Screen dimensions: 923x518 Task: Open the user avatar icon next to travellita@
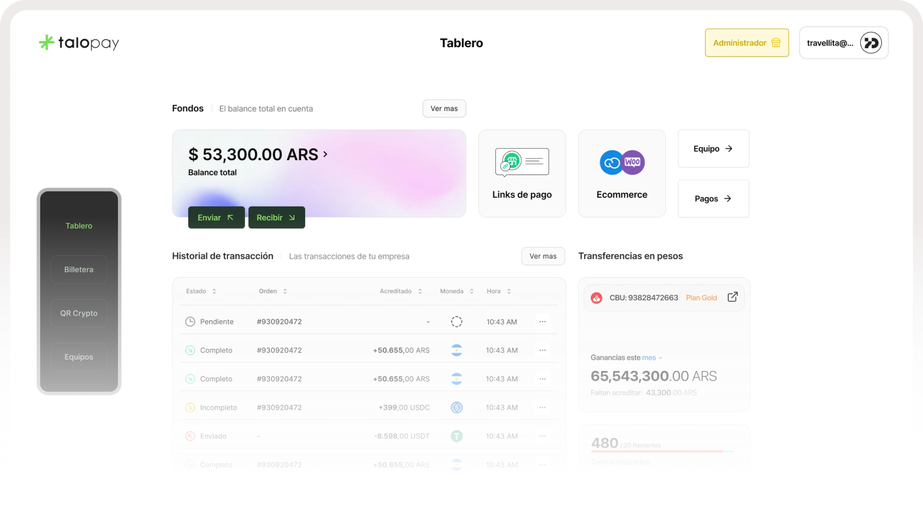pyautogui.click(x=871, y=43)
